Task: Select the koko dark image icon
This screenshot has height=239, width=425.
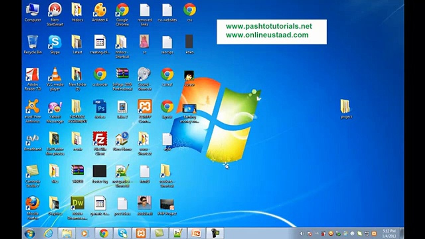Action: 189,45
